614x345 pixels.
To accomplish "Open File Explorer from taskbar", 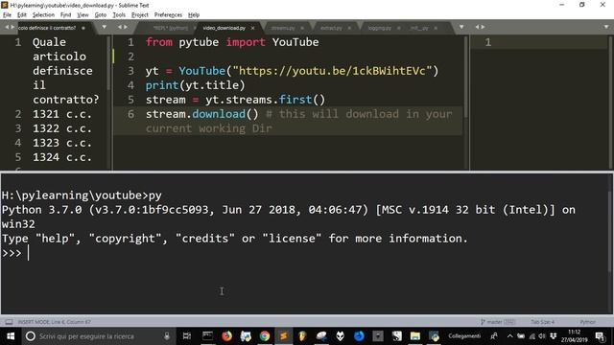I will [x=415, y=336].
